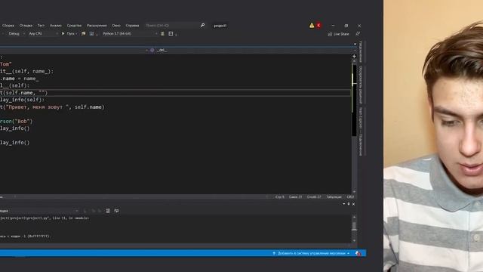Open the vertical side tab Team Explorer
The image size is (483, 272).
tap(361, 131)
